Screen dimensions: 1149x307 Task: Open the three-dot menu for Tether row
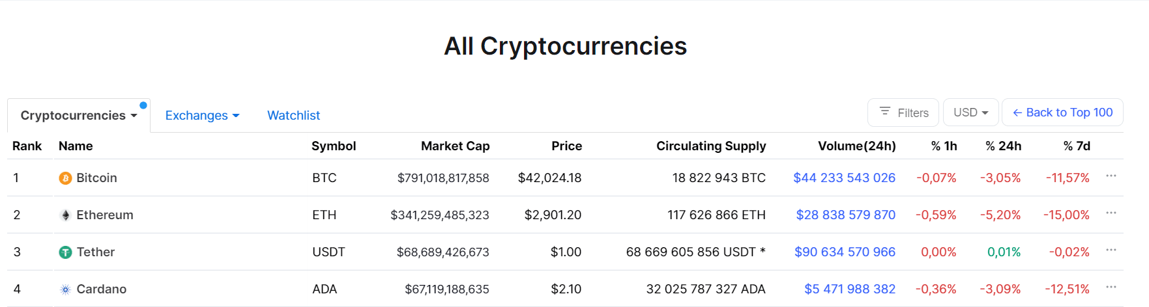coord(1111,250)
